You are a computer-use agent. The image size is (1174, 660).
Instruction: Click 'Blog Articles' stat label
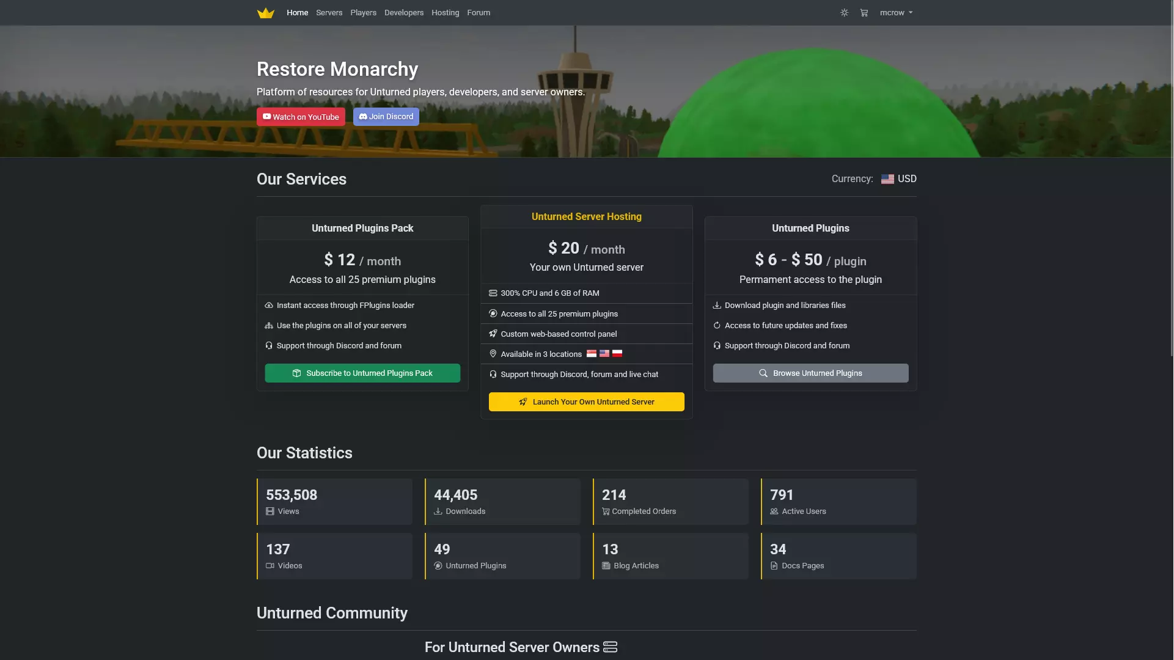[636, 566]
